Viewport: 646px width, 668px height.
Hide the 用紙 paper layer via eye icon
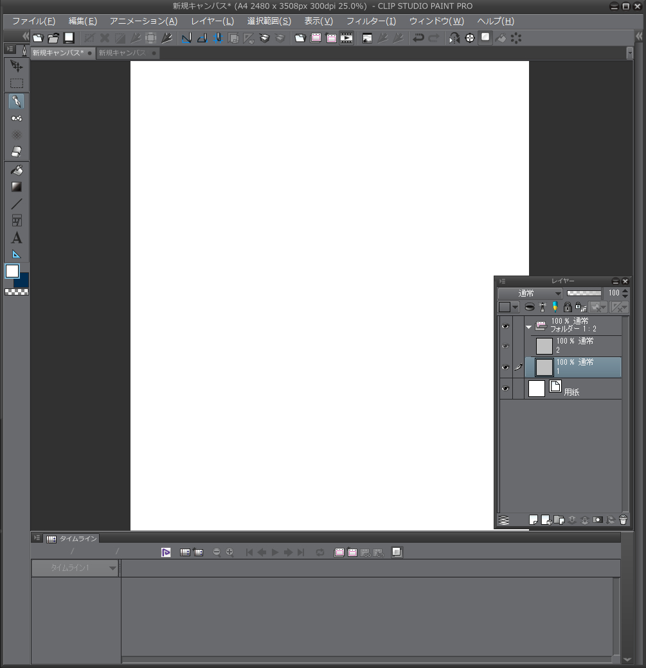[505, 388]
